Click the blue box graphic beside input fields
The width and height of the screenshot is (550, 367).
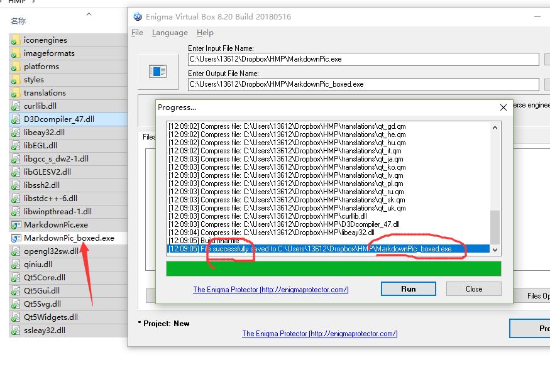(158, 72)
